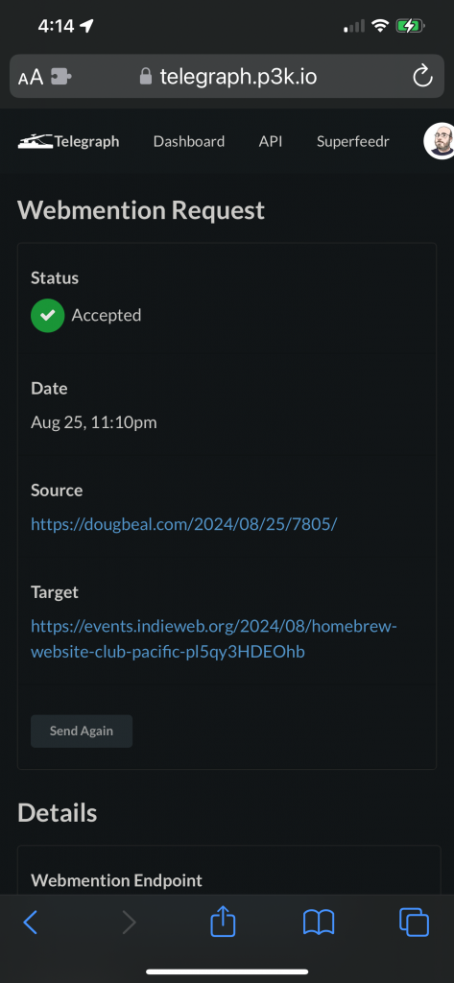
Task: Open the dougbeal.com source link
Action: click(x=183, y=523)
